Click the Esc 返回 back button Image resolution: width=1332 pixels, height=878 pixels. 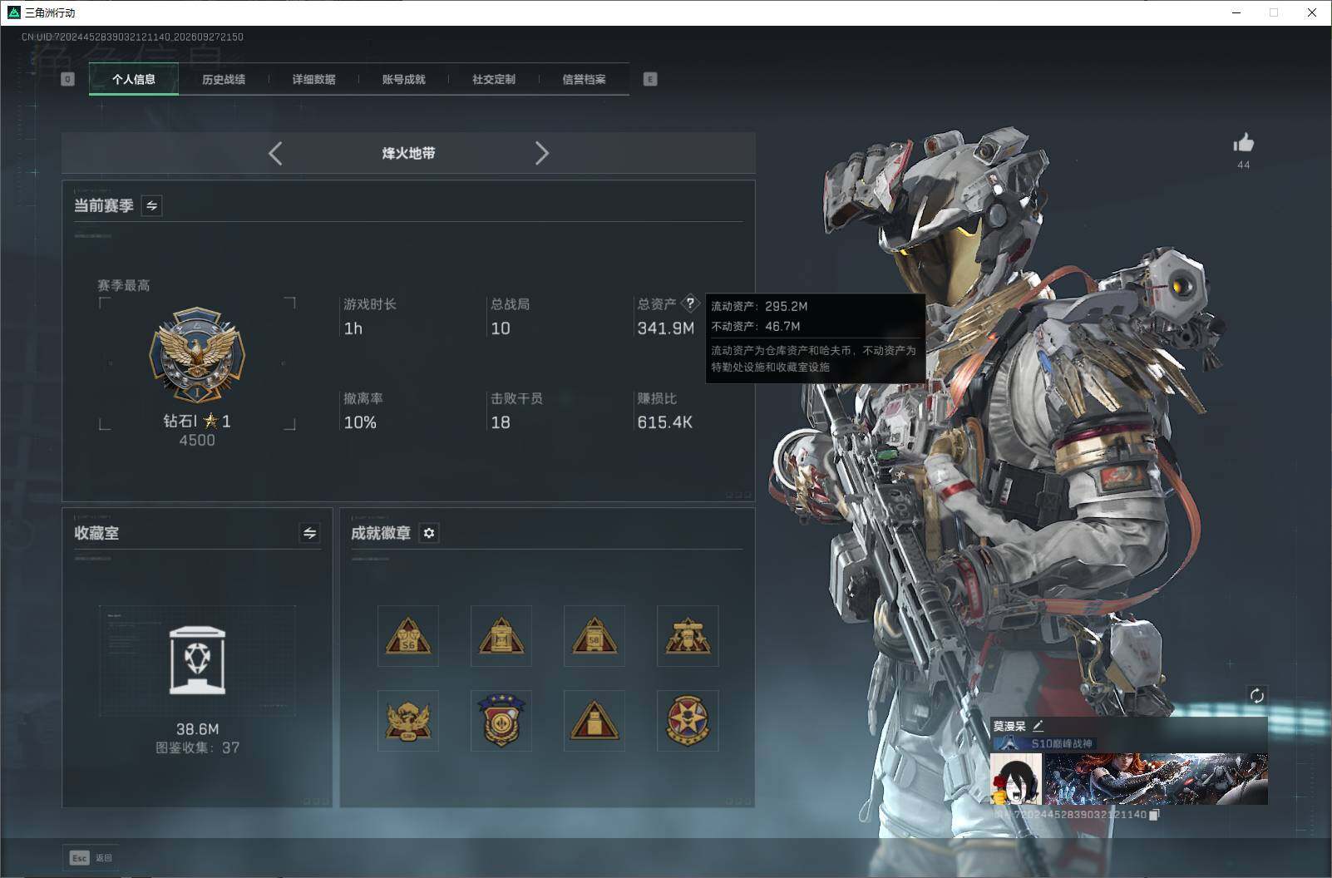pyautogui.click(x=91, y=858)
